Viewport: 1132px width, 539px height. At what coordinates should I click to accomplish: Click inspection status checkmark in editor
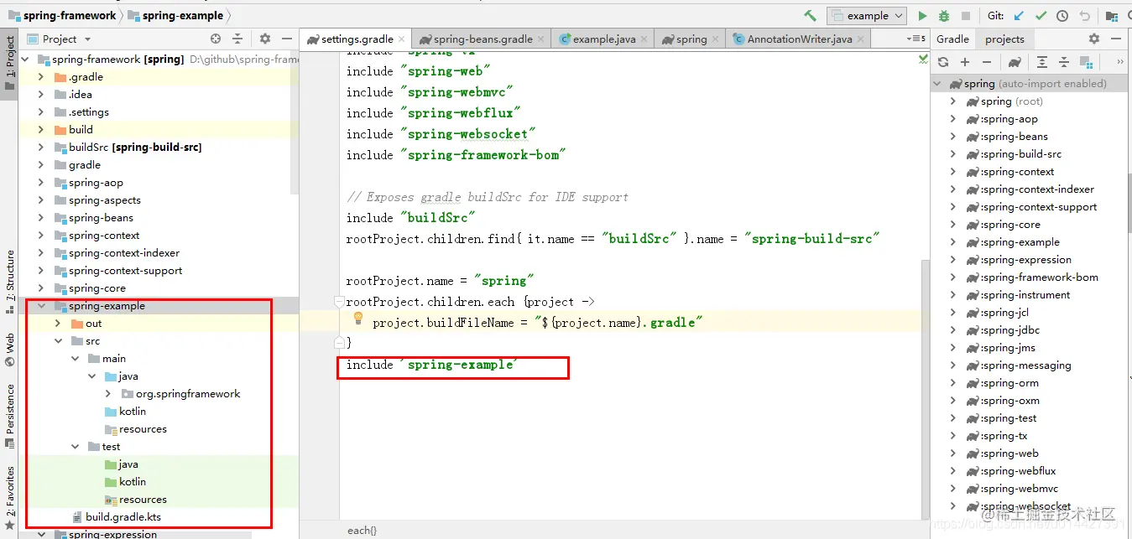click(923, 59)
